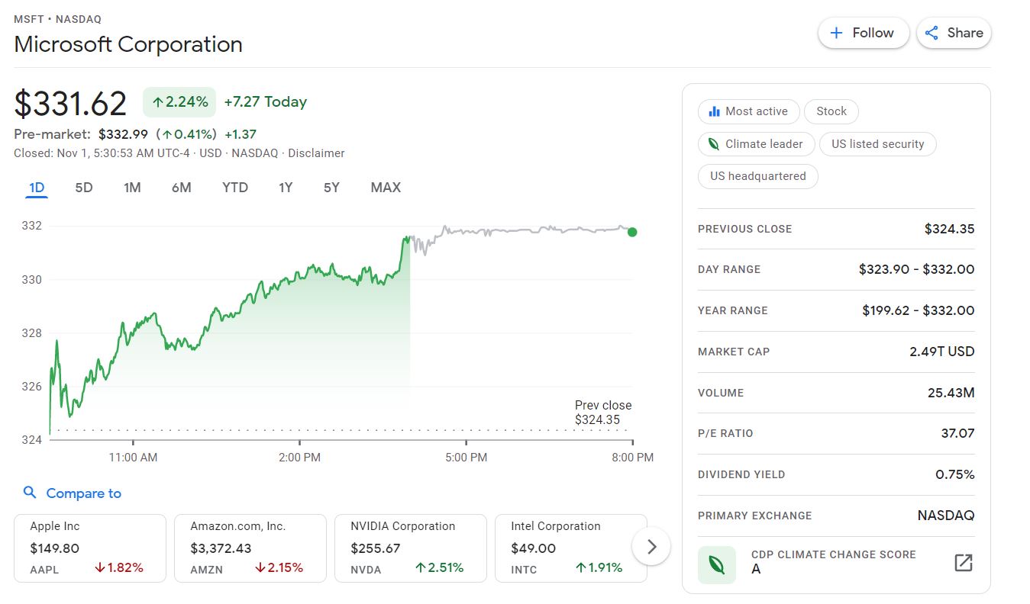This screenshot has height=604, width=1030.
Task: Click the NVDA ticker symbol
Action: coord(366,570)
